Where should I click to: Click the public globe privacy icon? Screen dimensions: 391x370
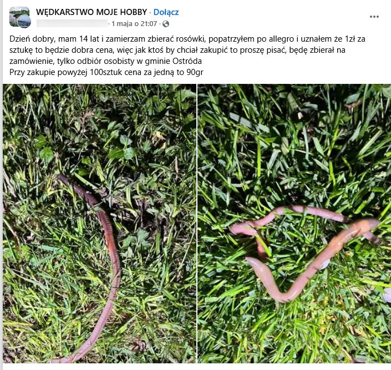coord(166,24)
